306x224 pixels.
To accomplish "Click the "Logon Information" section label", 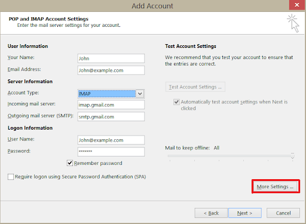I will coord(30,128).
